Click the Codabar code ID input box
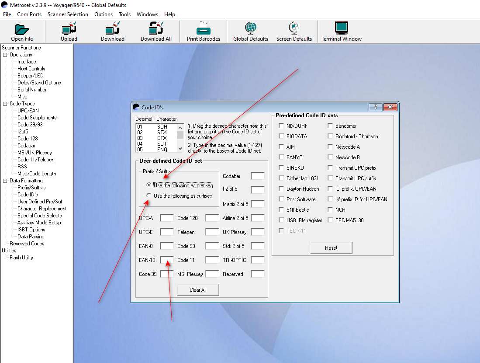Viewport: 480px width, 363px height. 257,176
